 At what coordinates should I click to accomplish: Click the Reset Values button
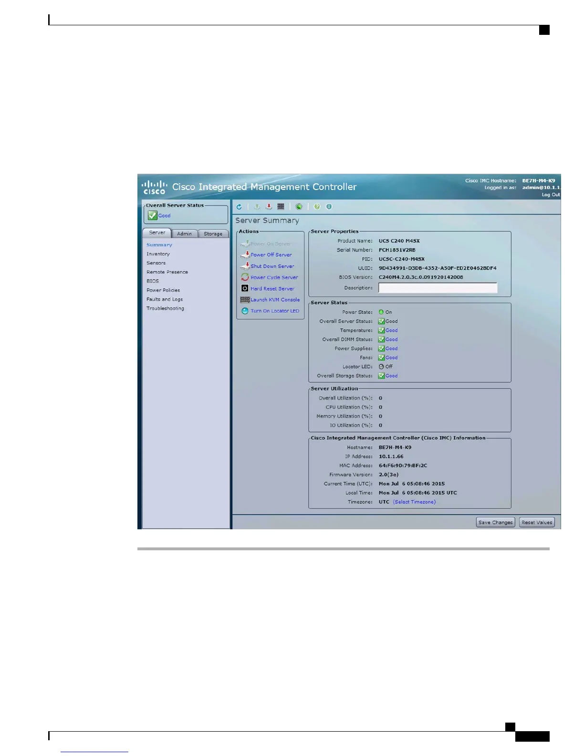pos(537,522)
